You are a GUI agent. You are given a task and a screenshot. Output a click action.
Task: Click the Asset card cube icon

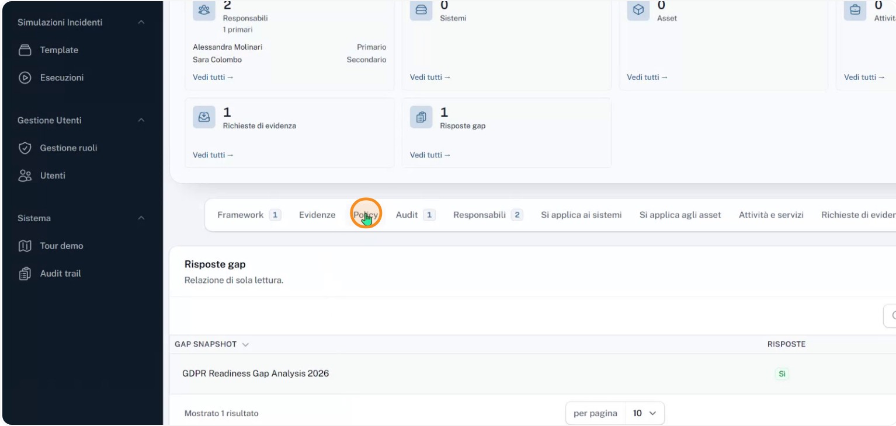(638, 10)
